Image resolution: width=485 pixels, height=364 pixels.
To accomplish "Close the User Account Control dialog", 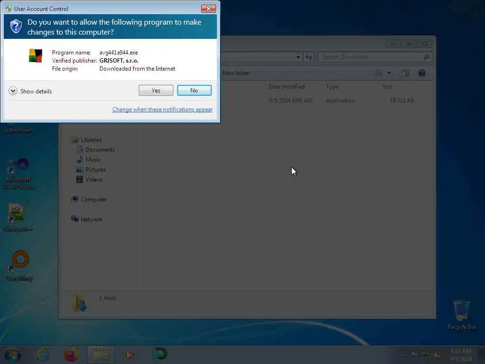I will click(x=208, y=9).
